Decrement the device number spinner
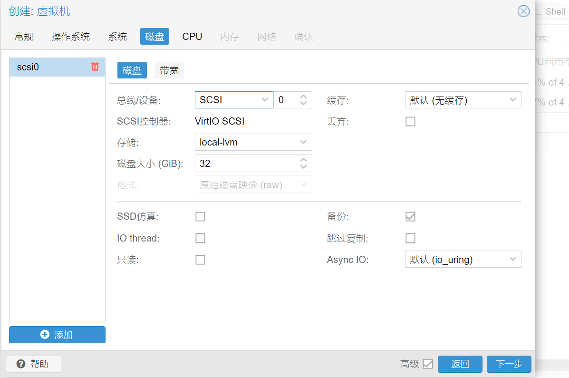Screen dimensions: 569x378 (304, 104)
